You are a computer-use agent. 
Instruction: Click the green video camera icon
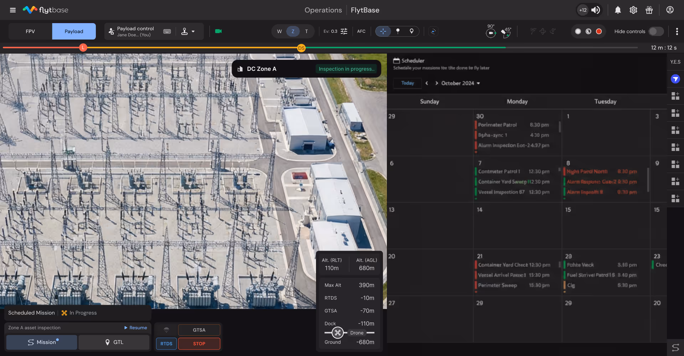pos(218,31)
